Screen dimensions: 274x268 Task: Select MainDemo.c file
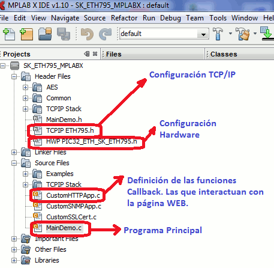(64, 228)
